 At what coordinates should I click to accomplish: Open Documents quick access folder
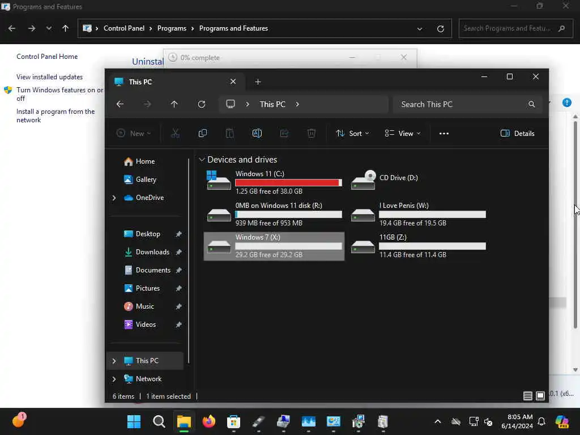pos(153,270)
